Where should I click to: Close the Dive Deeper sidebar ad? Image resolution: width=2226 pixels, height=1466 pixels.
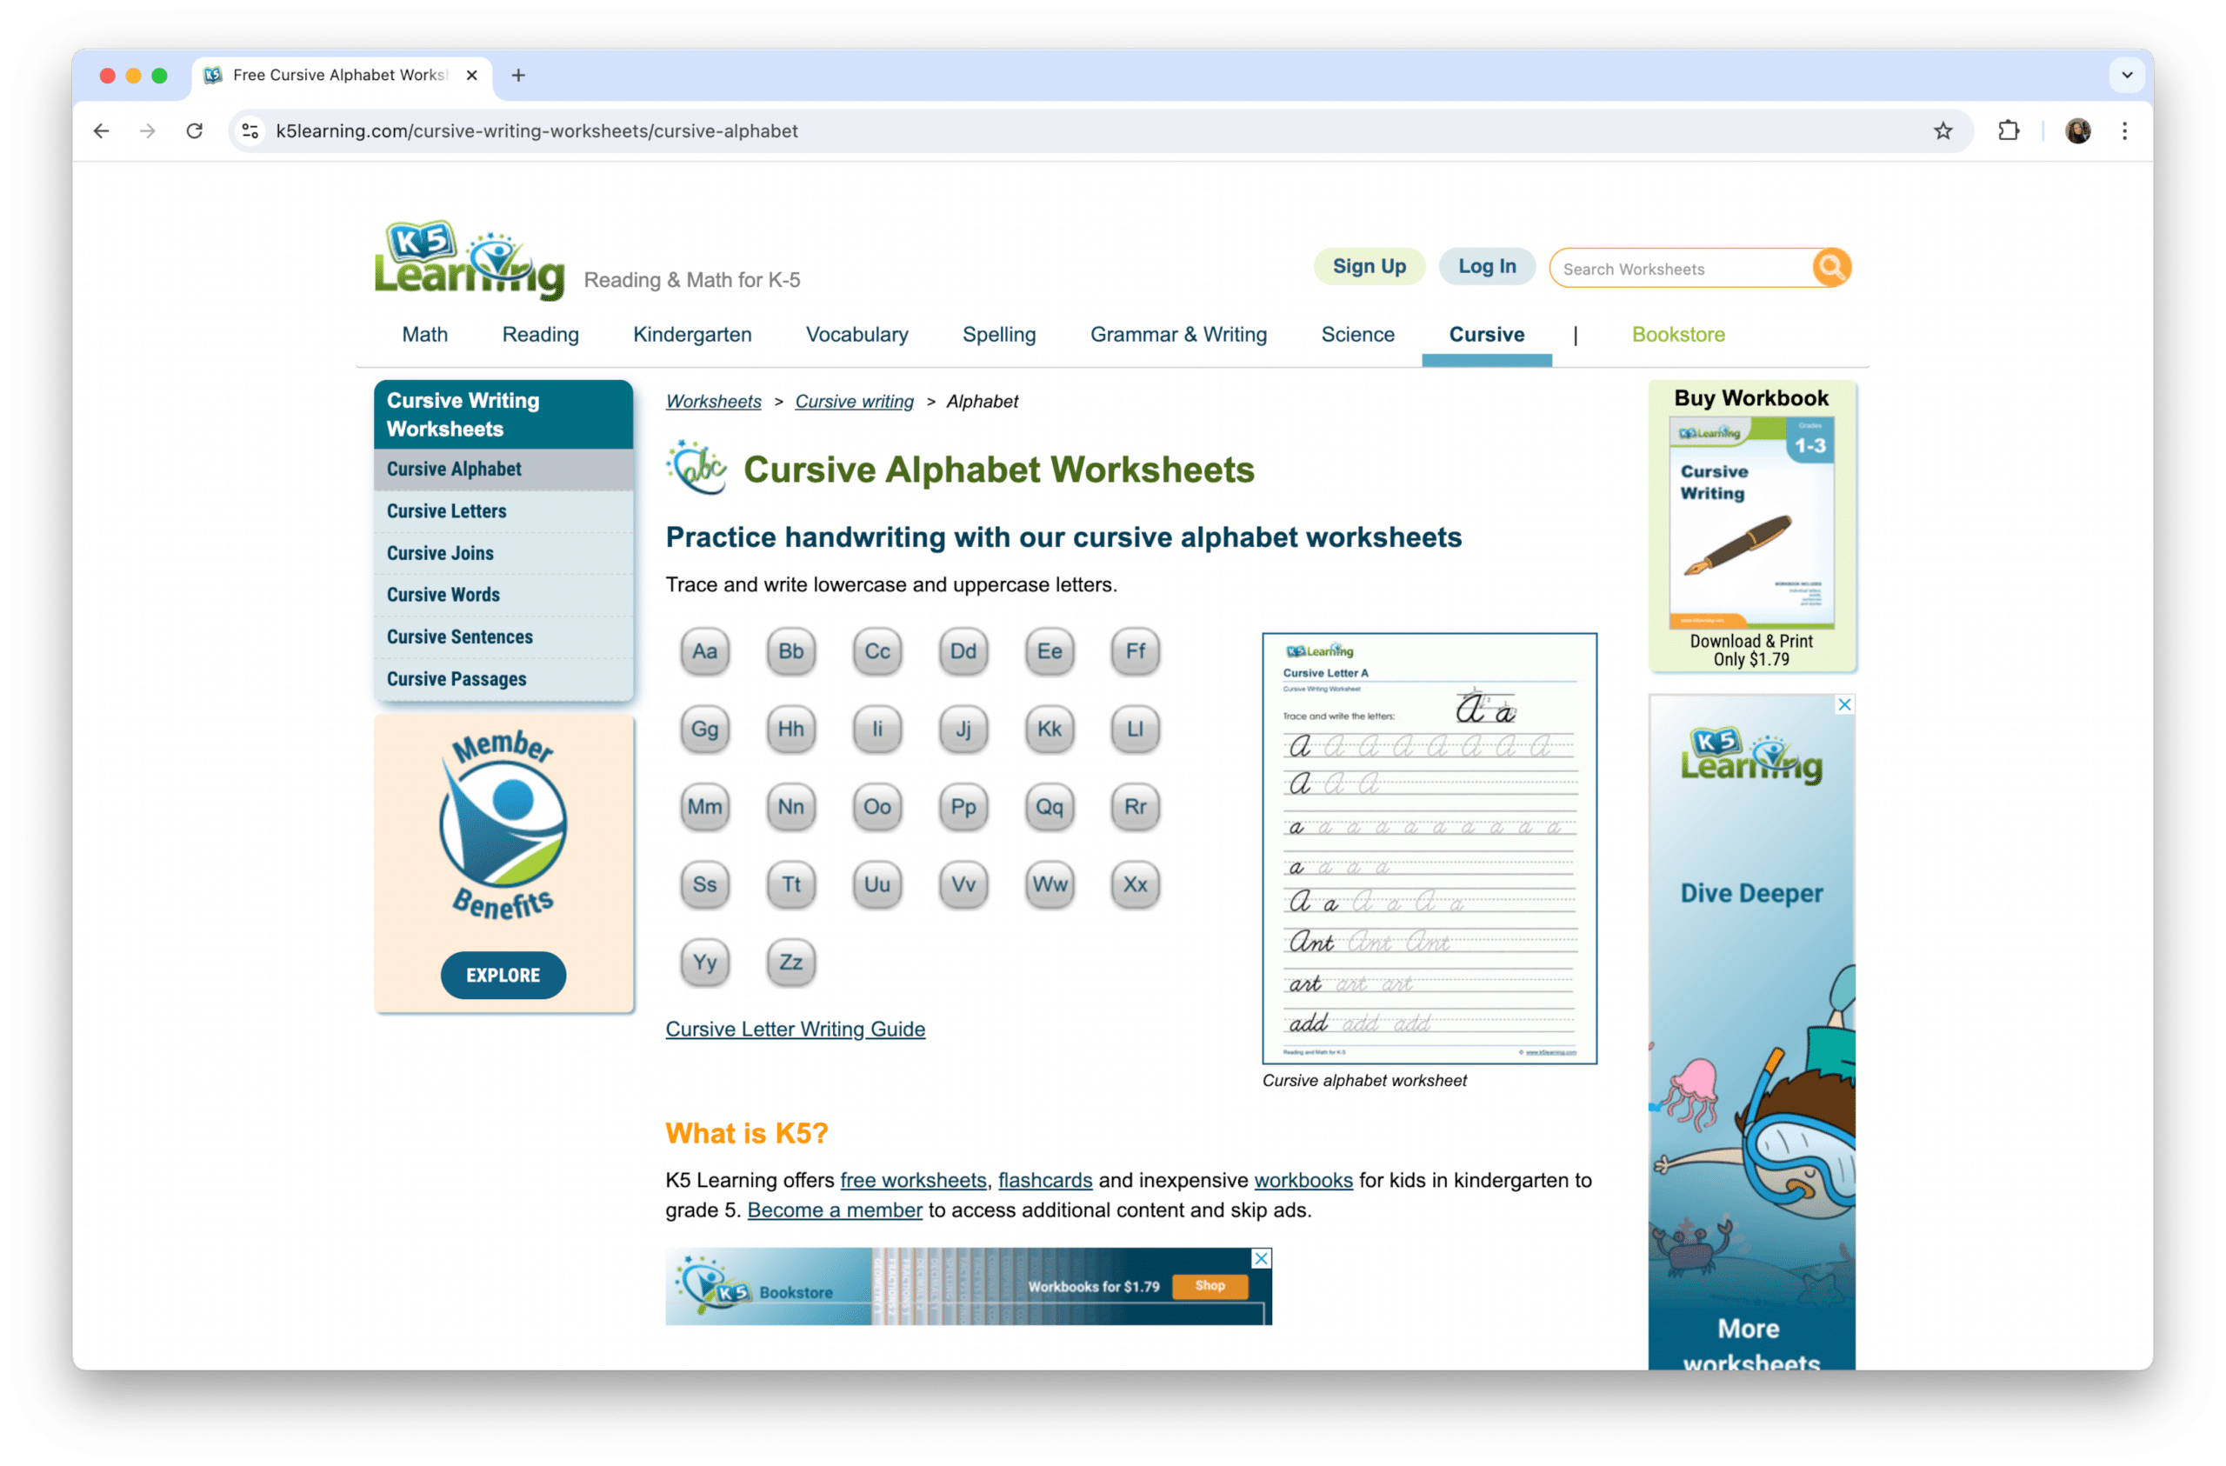1843,704
